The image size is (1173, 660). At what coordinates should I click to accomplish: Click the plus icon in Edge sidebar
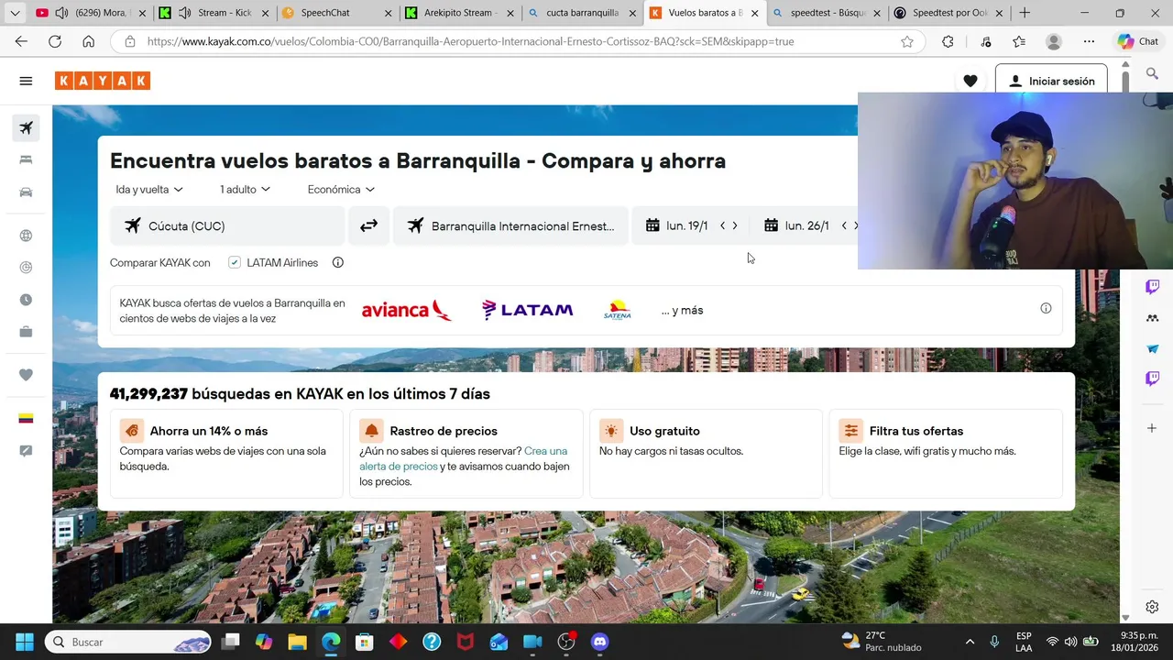point(1152,428)
